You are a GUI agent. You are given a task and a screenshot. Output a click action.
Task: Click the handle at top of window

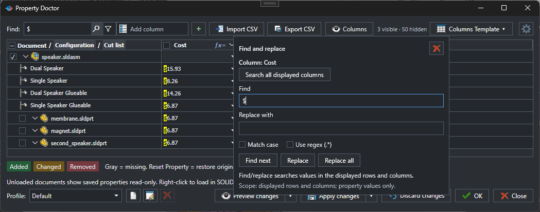click(270, 3)
